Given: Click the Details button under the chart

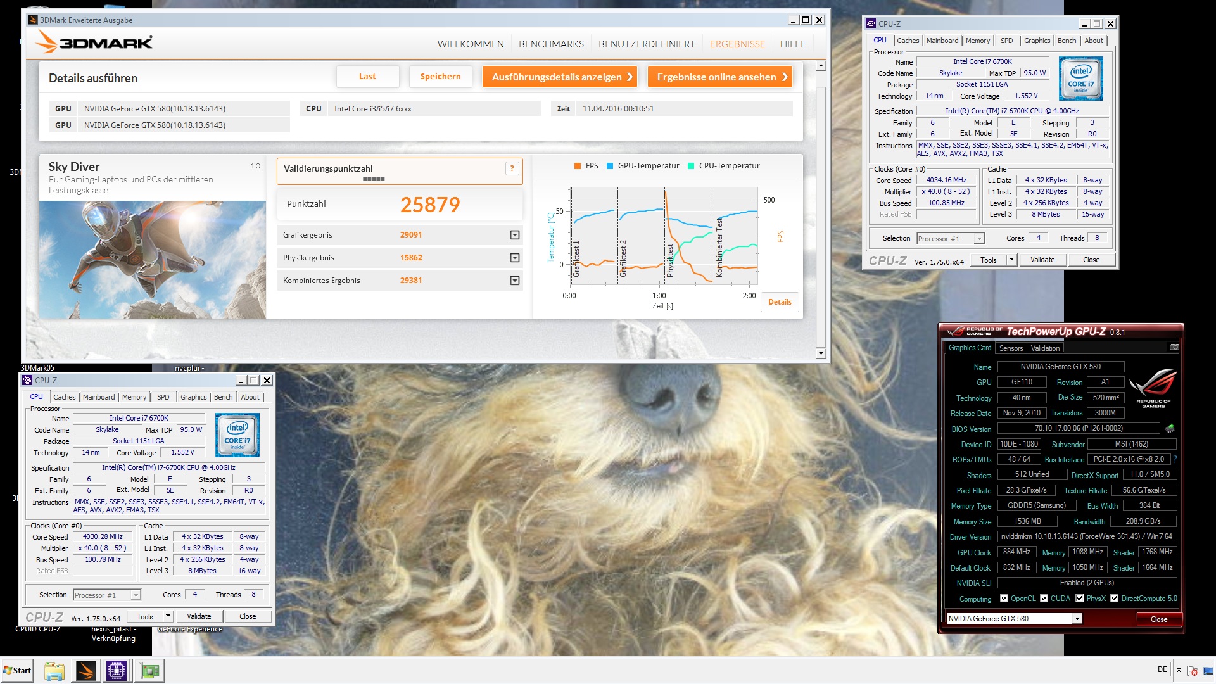Looking at the screenshot, I should tap(780, 302).
